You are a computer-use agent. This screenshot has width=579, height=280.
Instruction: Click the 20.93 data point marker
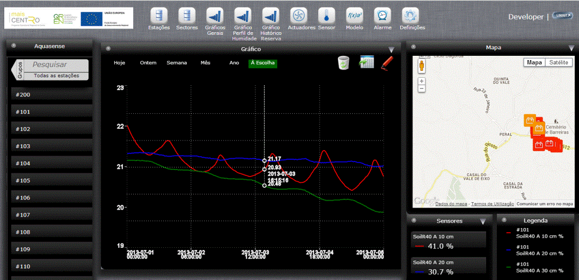point(264,170)
